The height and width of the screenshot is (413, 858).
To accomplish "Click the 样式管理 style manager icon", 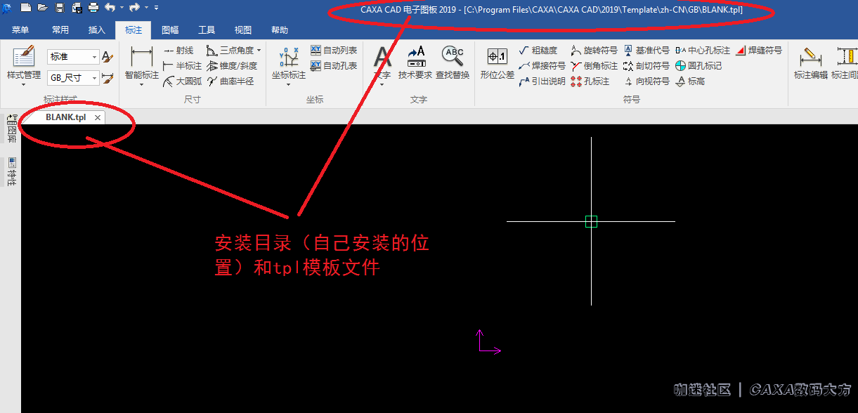I will point(24,57).
